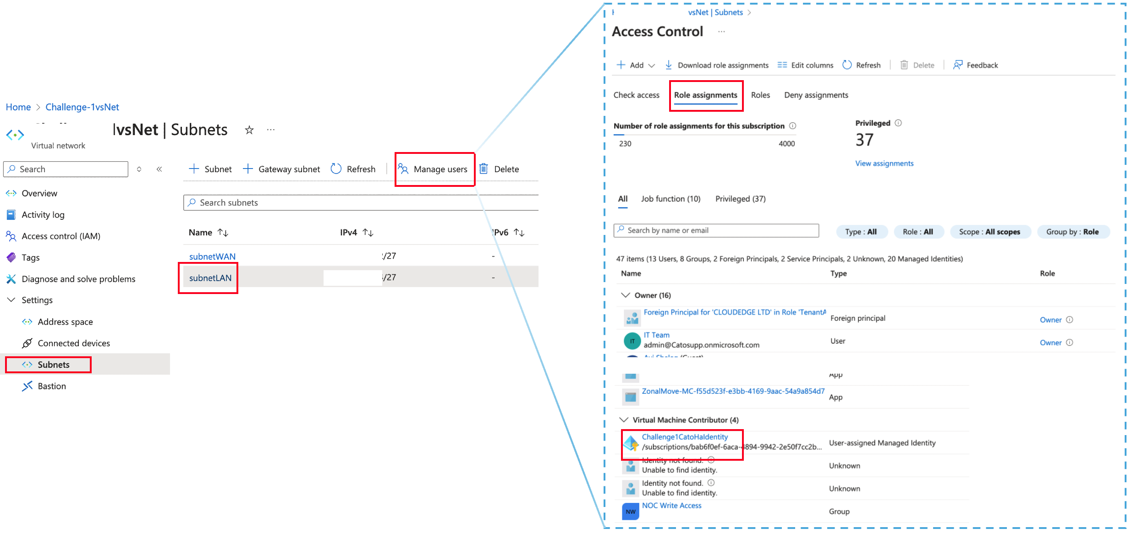
Task: Select Subnets in the sidebar
Action: tap(54, 365)
